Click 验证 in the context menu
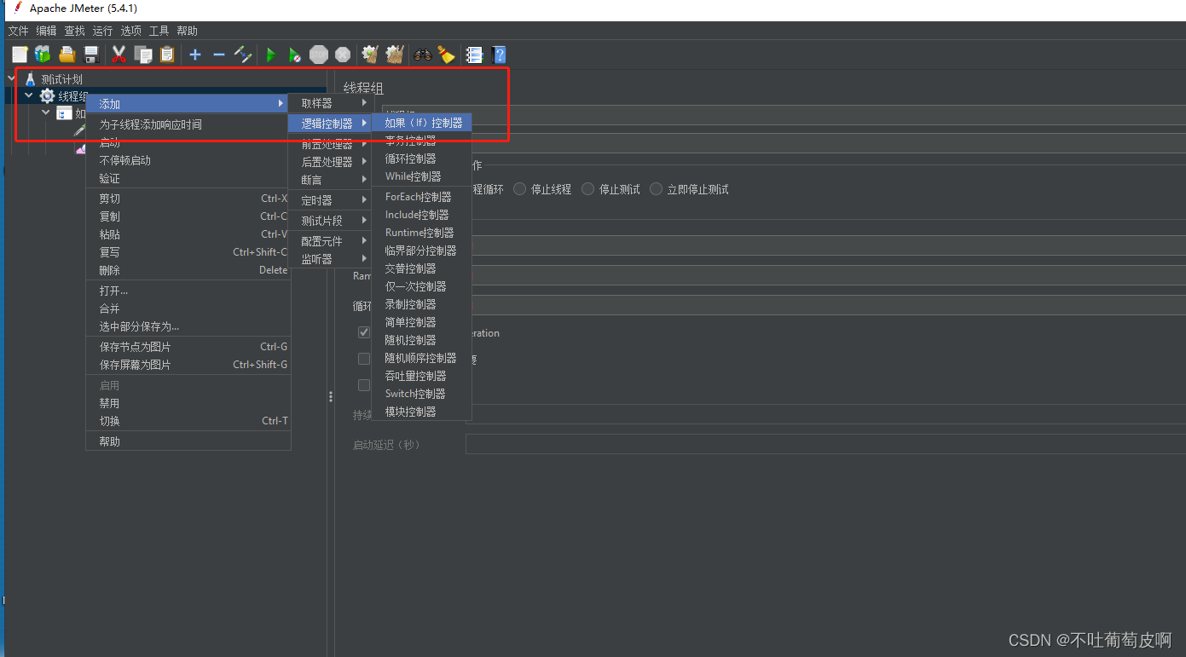1186x657 pixels. click(x=188, y=179)
